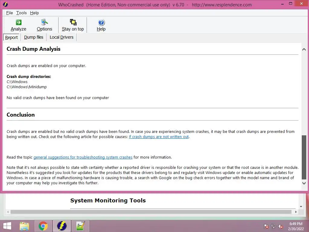Open the Tools menu
The width and height of the screenshot is (309, 232).
point(21,13)
